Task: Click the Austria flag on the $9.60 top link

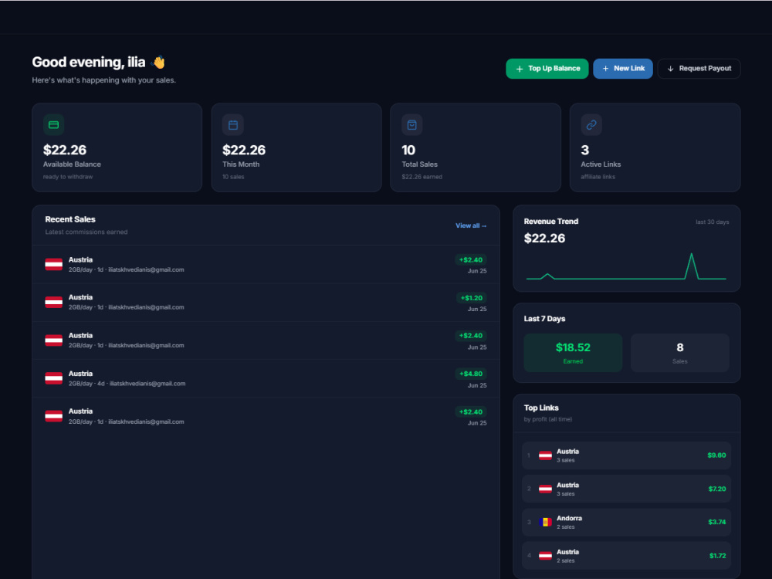Action: (x=545, y=455)
